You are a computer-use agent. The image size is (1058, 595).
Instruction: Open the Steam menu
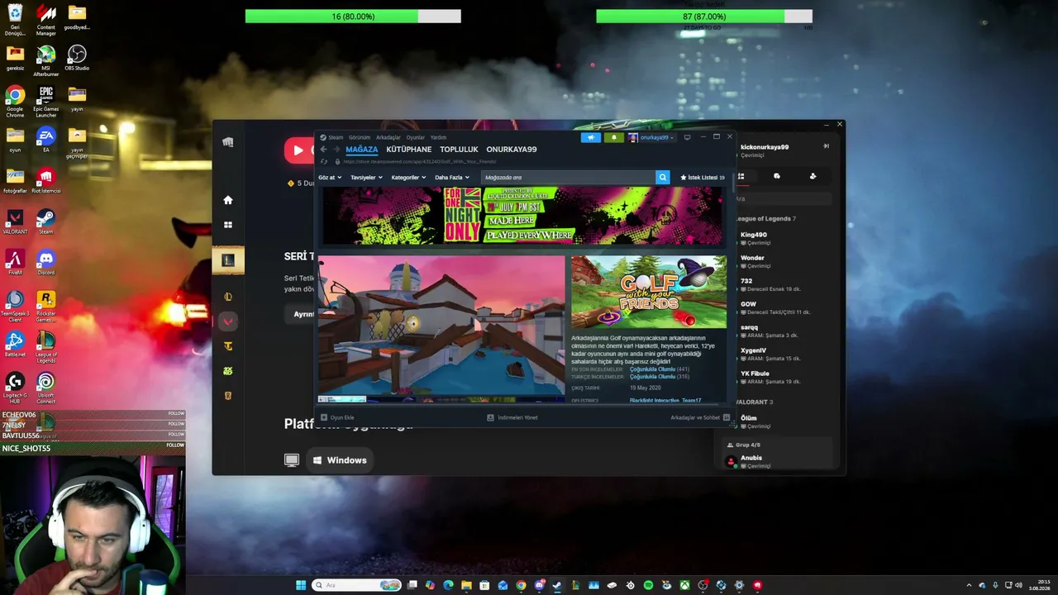[x=336, y=137]
